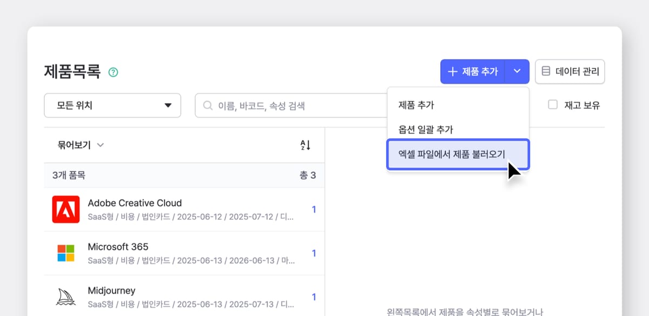Image resolution: width=649 pixels, height=316 pixels.
Task: Open 데이터 관리
Action: (x=569, y=71)
